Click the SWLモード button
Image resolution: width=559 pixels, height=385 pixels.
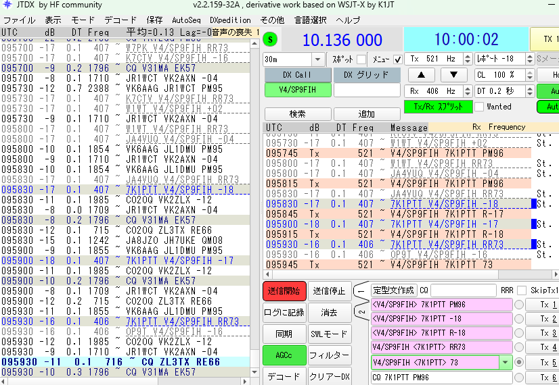(329, 334)
